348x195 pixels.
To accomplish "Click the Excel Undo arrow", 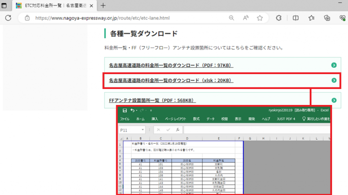I will pos(133,110).
